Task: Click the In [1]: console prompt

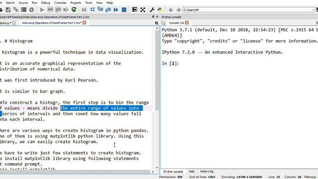Action: click(x=170, y=63)
